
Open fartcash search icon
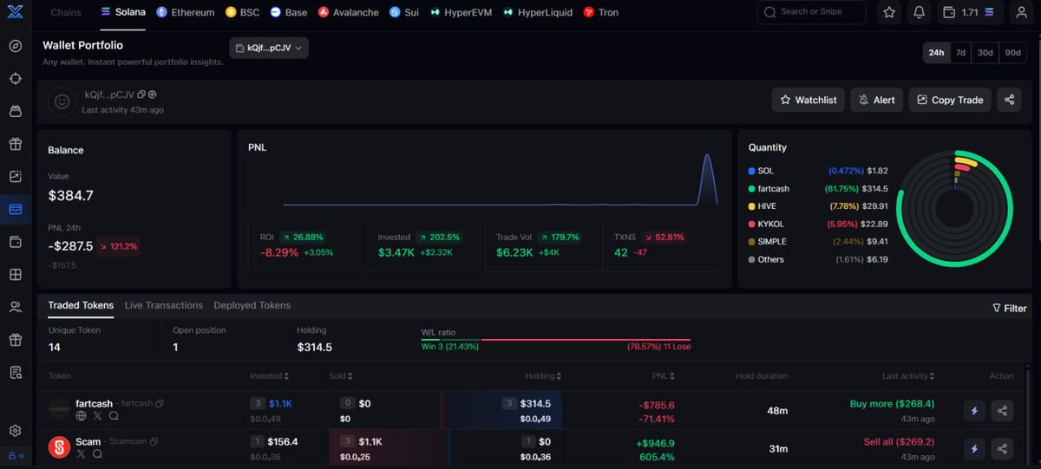(x=114, y=416)
